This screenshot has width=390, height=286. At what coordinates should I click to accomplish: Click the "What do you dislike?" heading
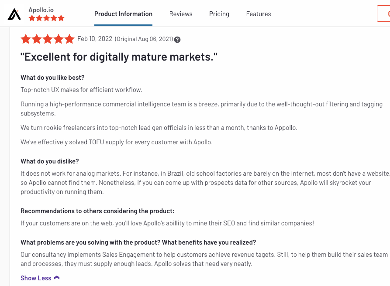click(50, 161)
